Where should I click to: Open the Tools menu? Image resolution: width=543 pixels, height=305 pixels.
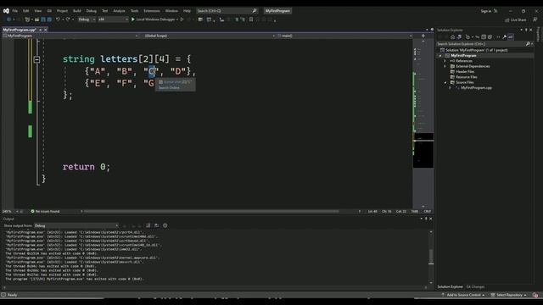tap(134, 11)
